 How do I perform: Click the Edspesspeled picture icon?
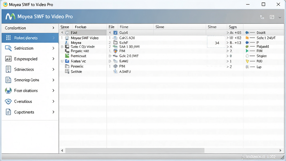pyautogui.click(x=8, y=59)
